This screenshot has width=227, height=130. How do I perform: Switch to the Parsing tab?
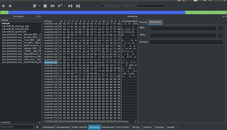click(x=143, y=22)
